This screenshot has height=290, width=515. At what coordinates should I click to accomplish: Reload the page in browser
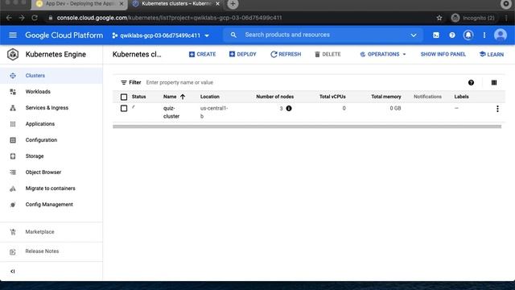[35, 18]
